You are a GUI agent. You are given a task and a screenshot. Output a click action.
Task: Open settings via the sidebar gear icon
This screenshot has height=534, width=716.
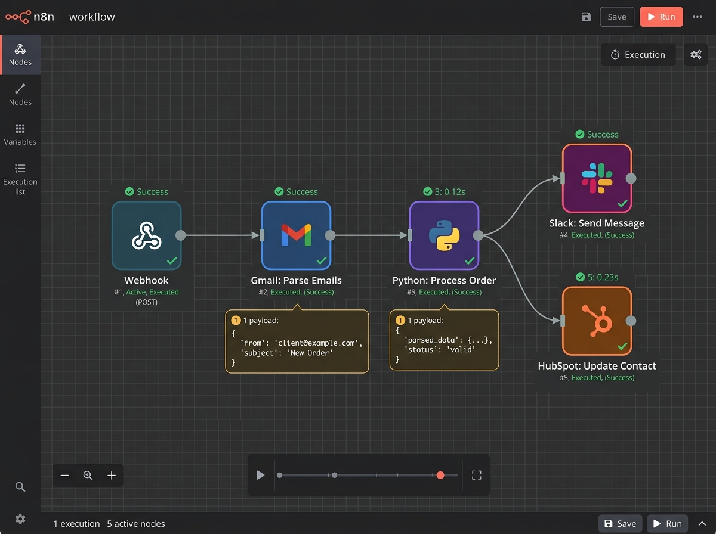point(20,519)
